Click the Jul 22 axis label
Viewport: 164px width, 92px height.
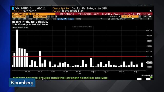(65, 72)
